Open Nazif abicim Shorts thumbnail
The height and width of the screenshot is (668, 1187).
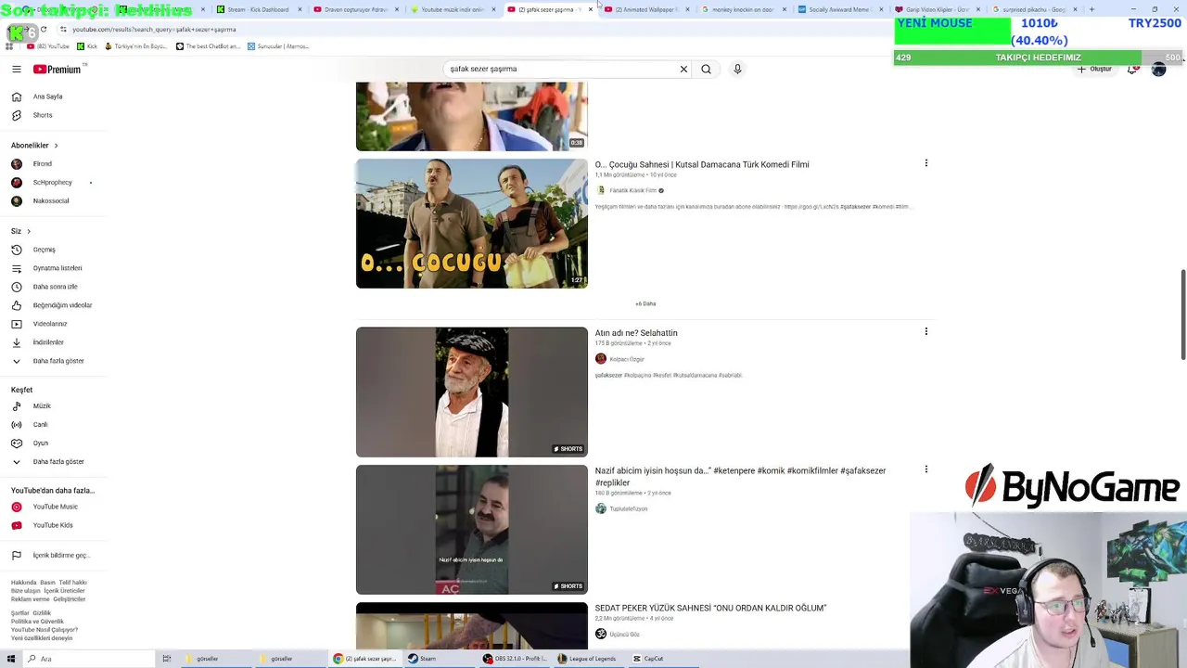point(471,530)
